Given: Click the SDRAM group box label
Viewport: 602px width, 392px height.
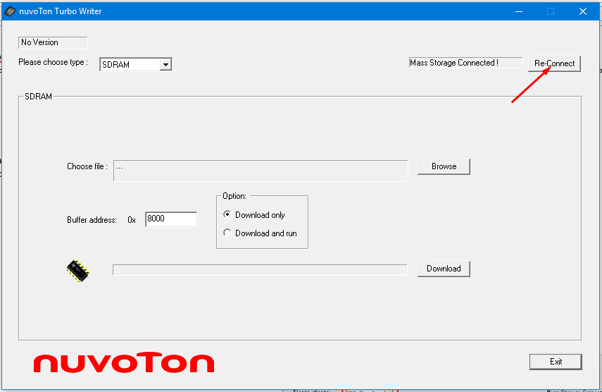Looking at the screenshot, I should click(38, 97).
